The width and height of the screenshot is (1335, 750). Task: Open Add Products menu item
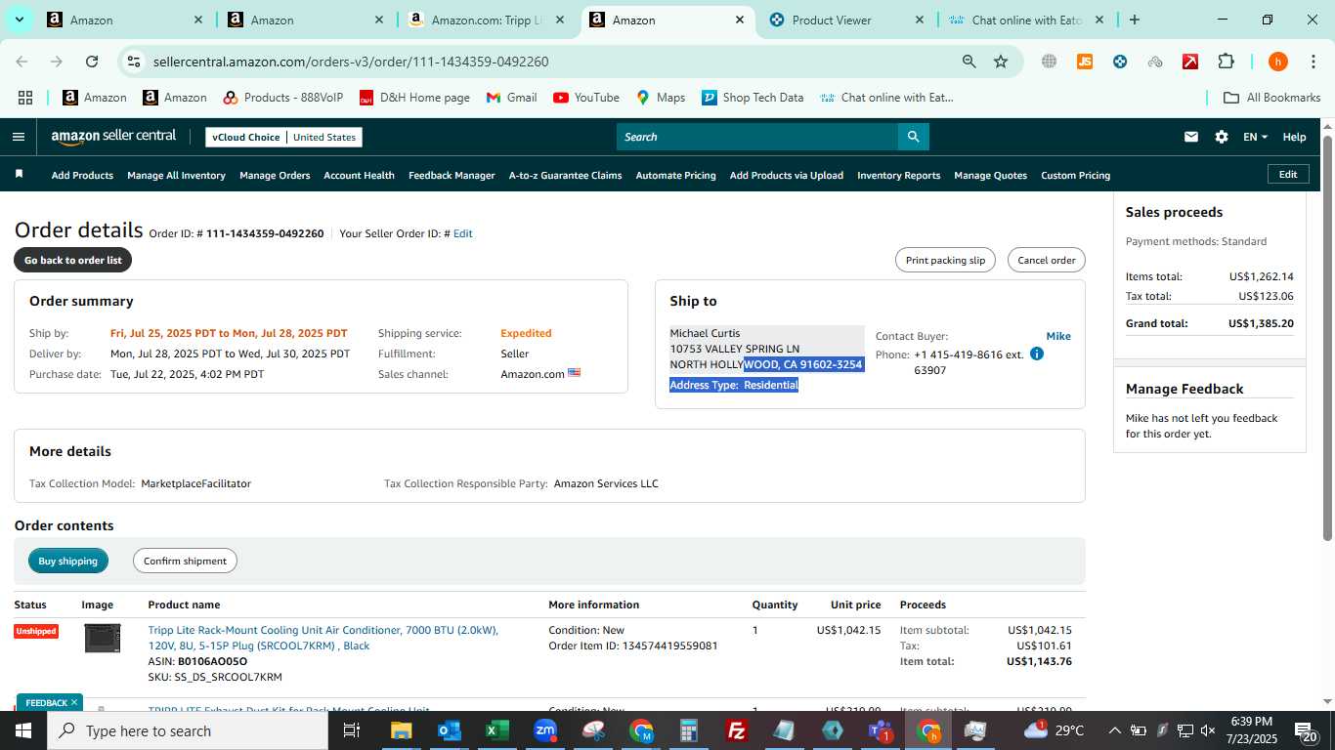click(x=82, y=176)
